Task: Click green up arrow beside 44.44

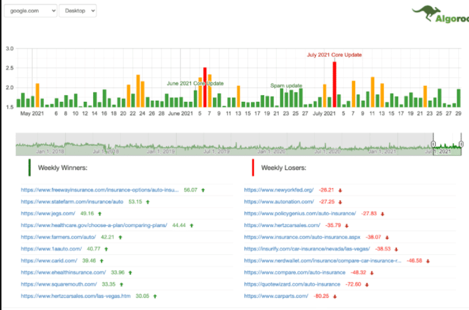Action: click(192, 226)
